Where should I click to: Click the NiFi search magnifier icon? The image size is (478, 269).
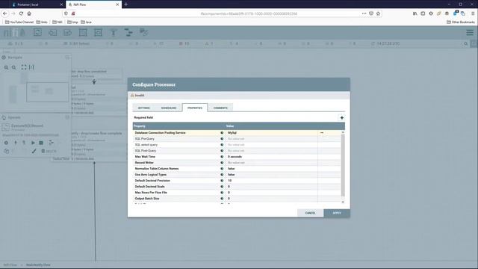coord(466,43)
